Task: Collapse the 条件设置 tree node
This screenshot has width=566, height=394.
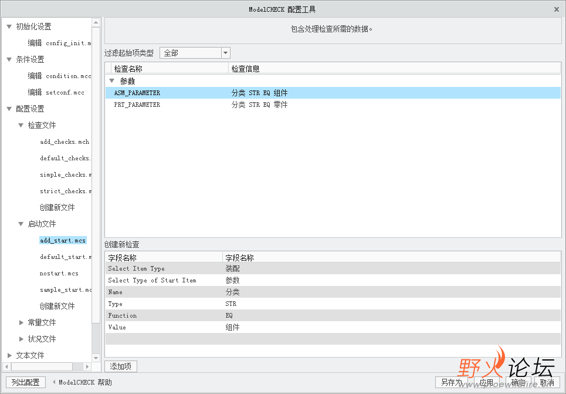Action: pyautogui.click(x=9, y=60)
